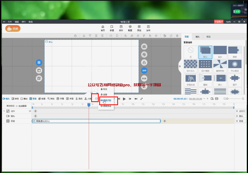Collapse the 动作 track group arrow
The image size is (248, 173).
click(4, 111)
